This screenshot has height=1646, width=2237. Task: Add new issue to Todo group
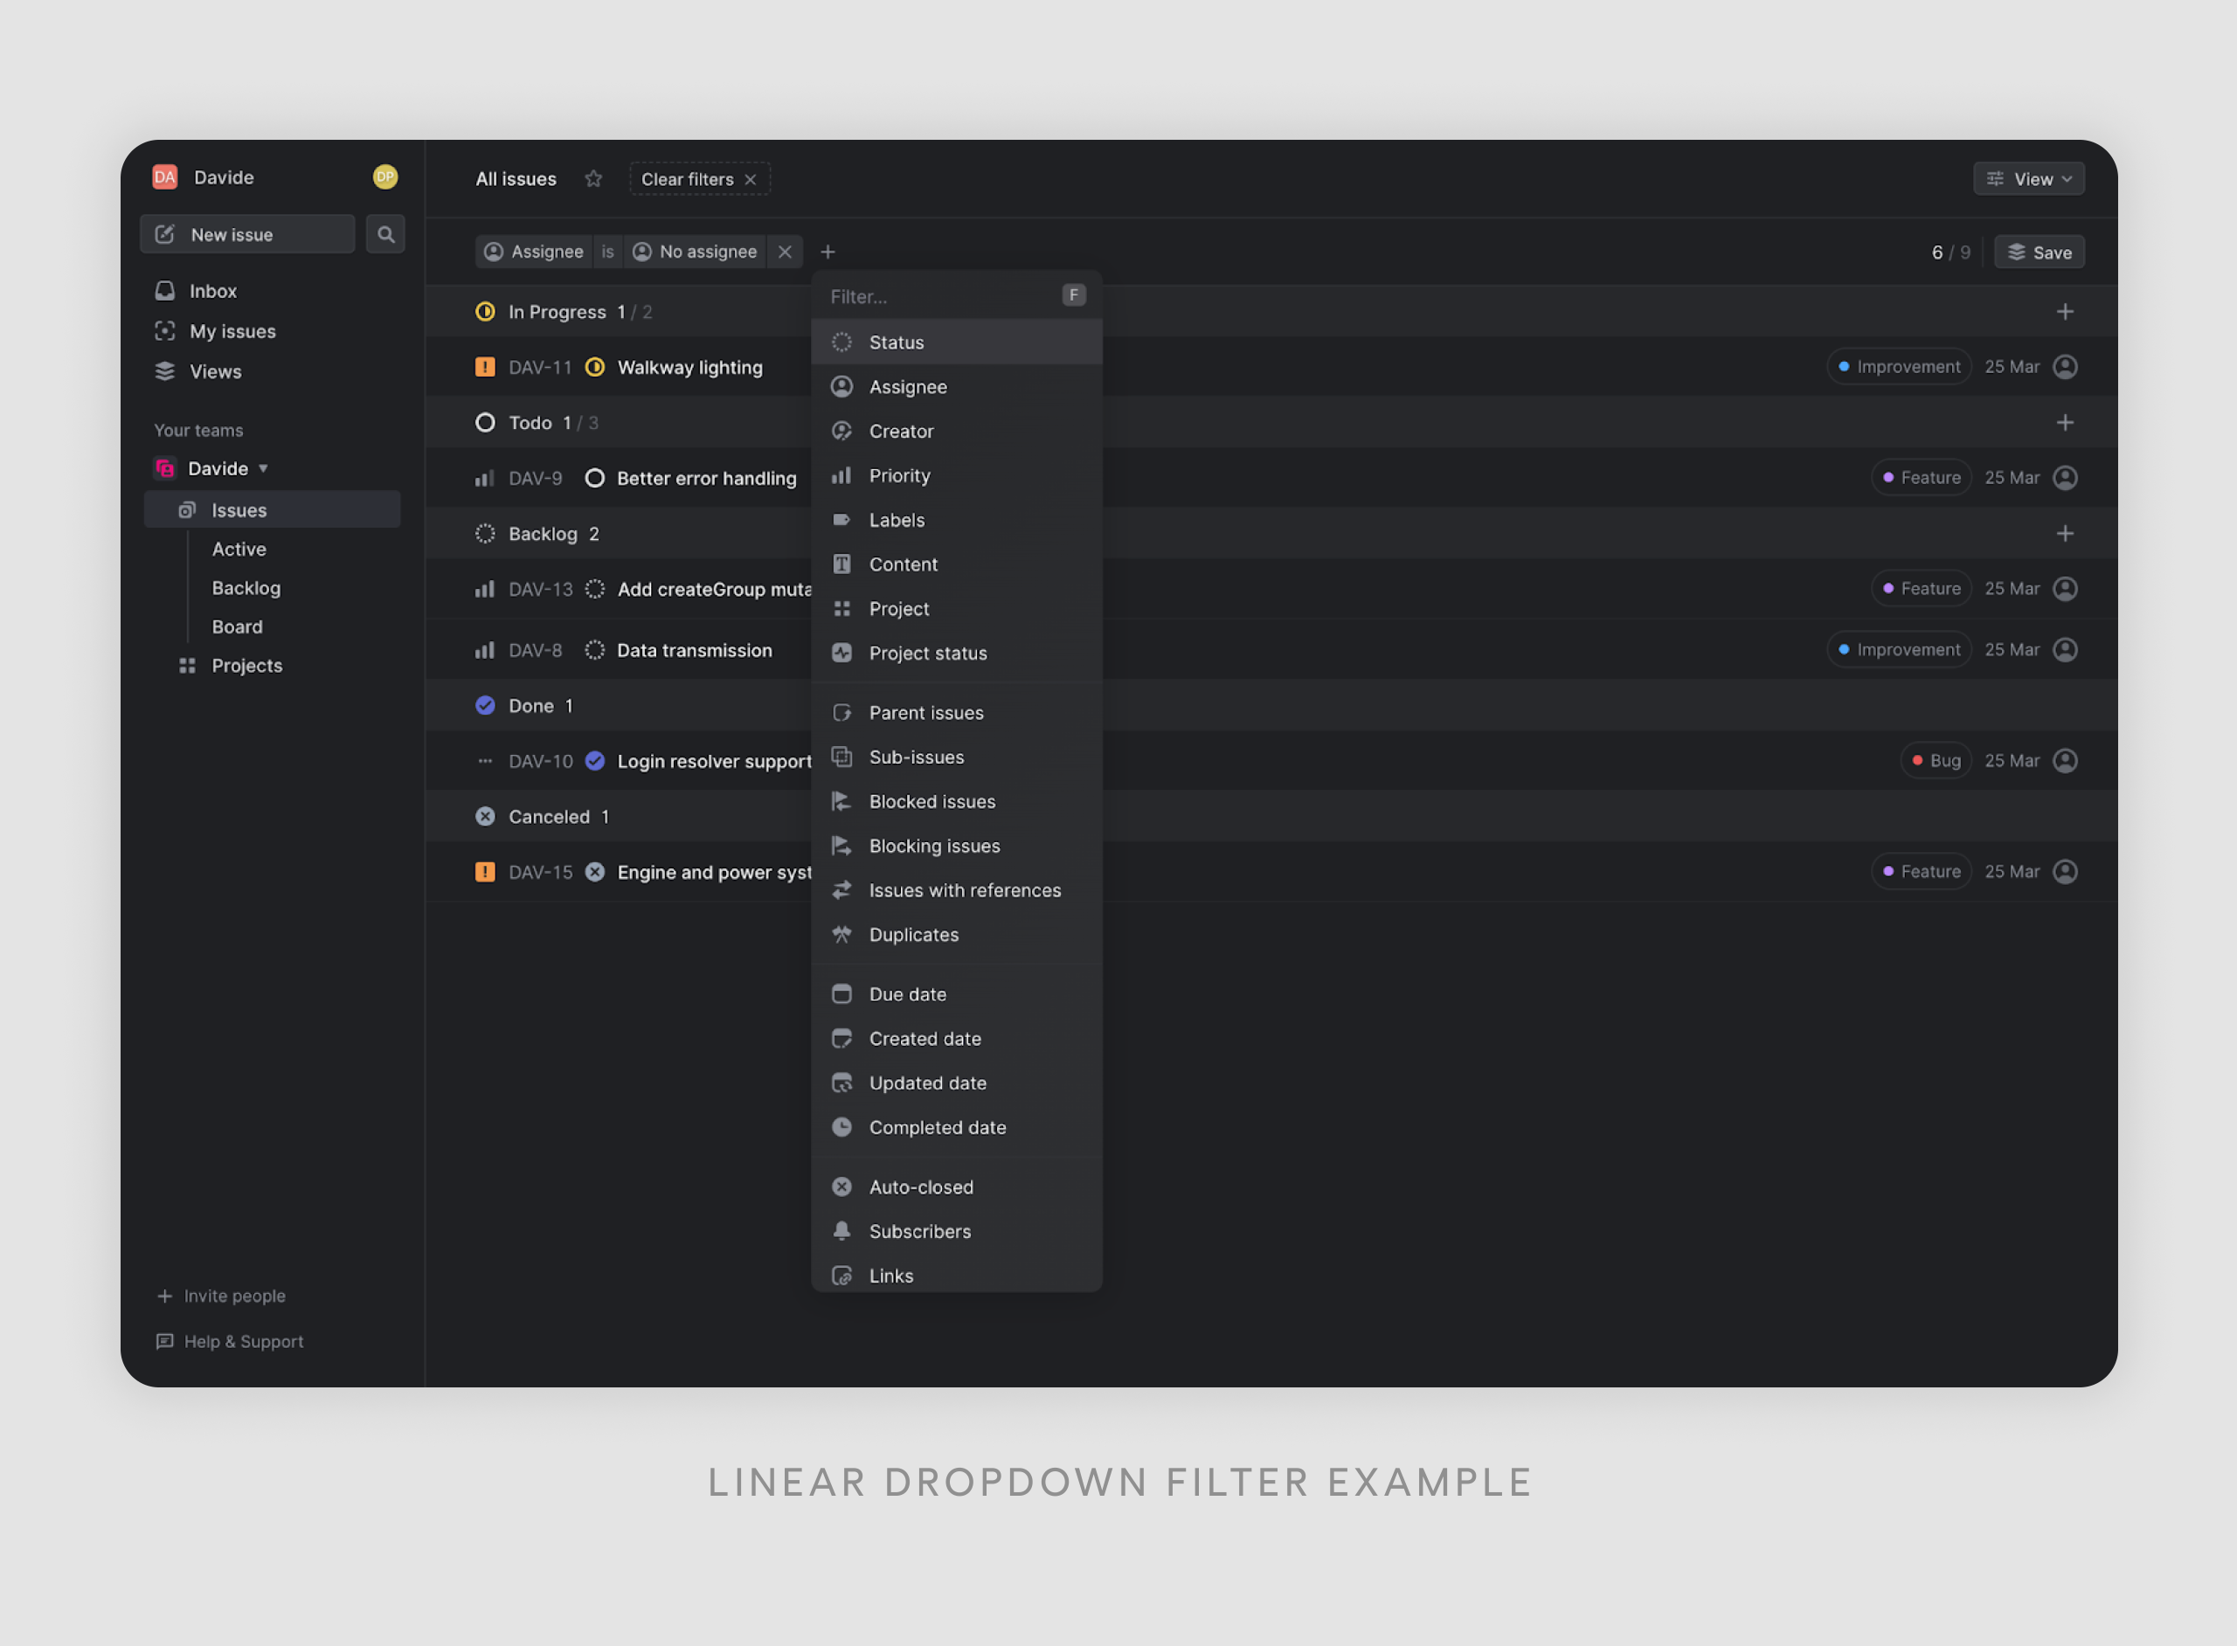point(2065,423)
